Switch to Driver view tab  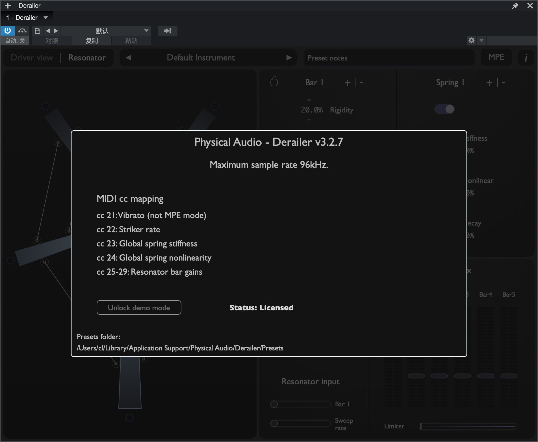32,58
